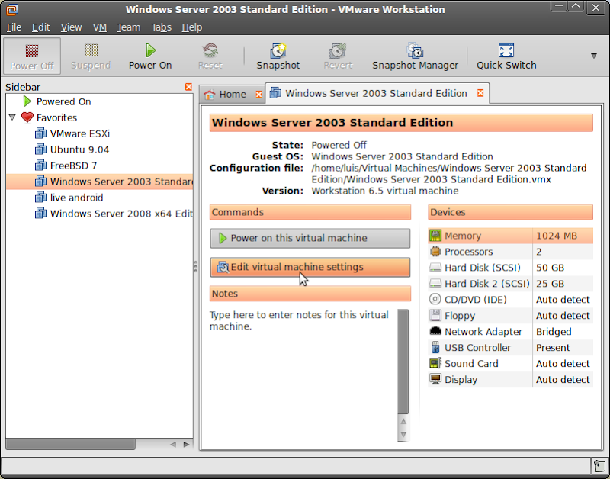Click the Power Off toolbar icon
This screenshot has width=610, height=479.
[32, 56]
